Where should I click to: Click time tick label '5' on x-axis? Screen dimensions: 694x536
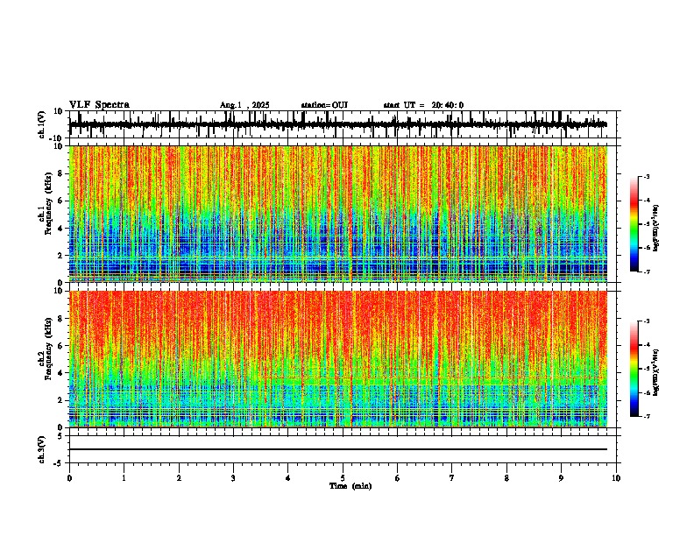(343, 478)
